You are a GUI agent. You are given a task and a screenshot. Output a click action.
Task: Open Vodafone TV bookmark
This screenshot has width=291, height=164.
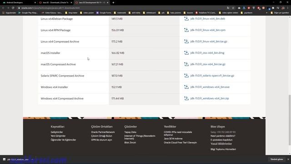coord(206,13)
